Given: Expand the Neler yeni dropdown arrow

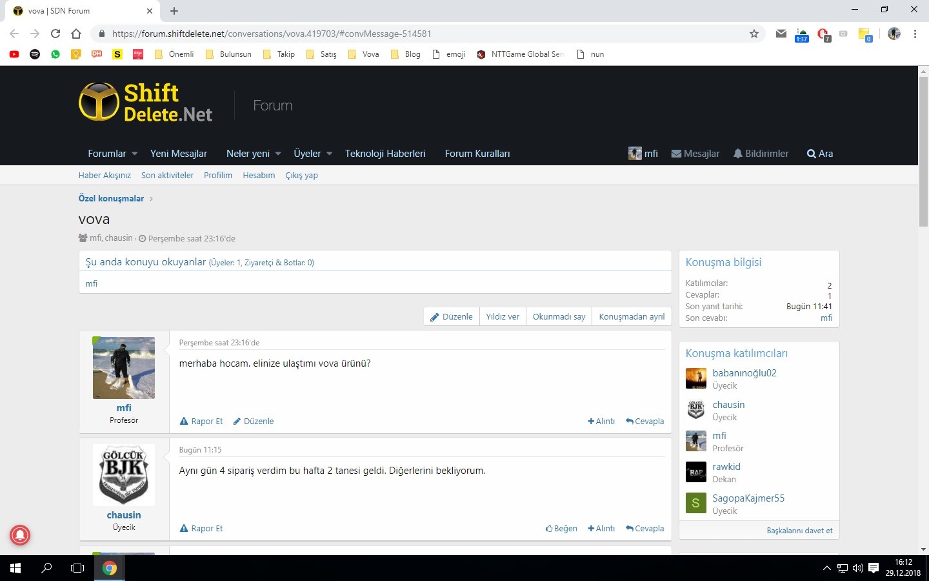Looking at the screenshot, I should (278, 154).
